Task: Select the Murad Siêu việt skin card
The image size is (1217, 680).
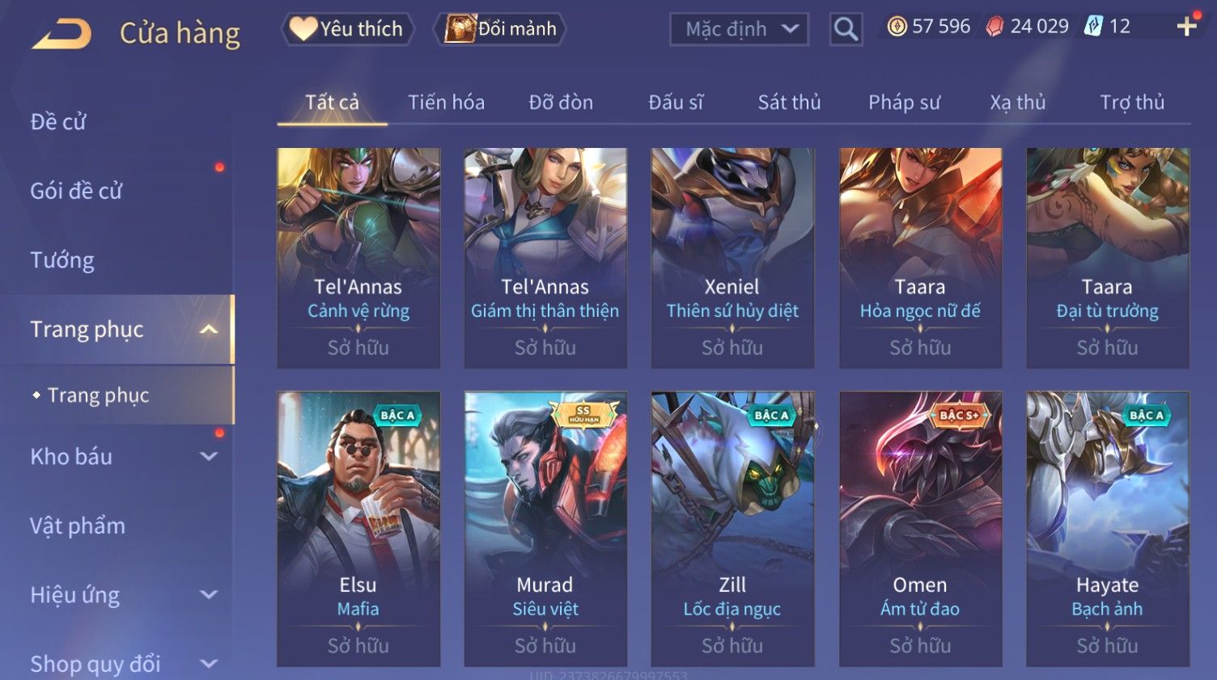Action: click(x=545, y=529)
